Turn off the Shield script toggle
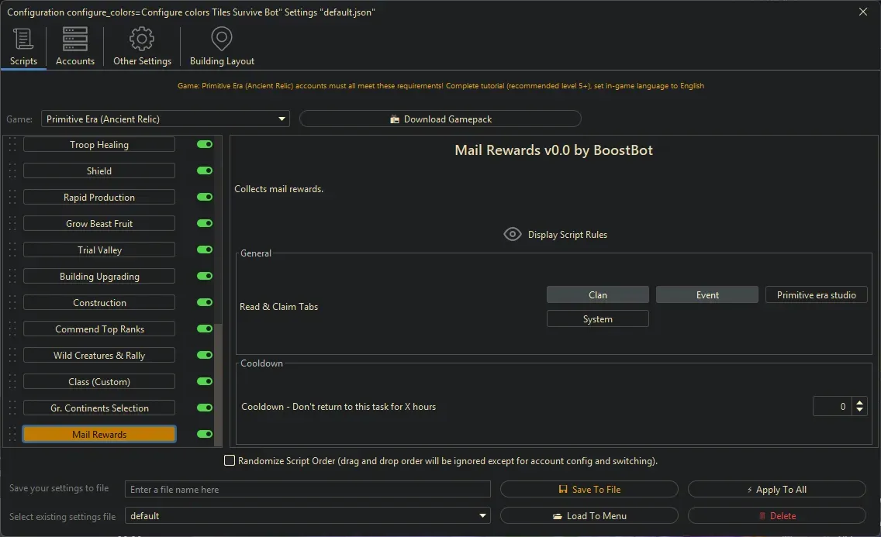The image size is (881, 537). (203, 170)
